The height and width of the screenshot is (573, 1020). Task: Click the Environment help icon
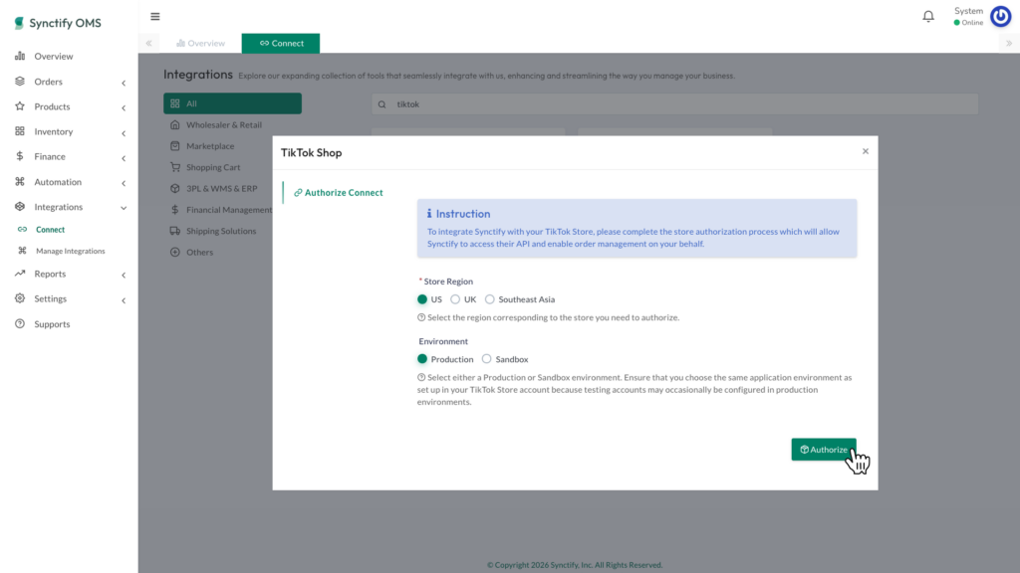point(421,377)
